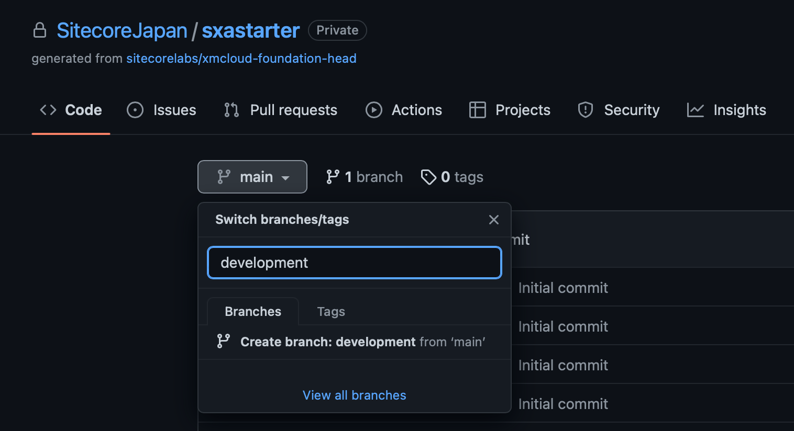Select the Branches tab in popup
794x431 pixels.
coord(253,311)
